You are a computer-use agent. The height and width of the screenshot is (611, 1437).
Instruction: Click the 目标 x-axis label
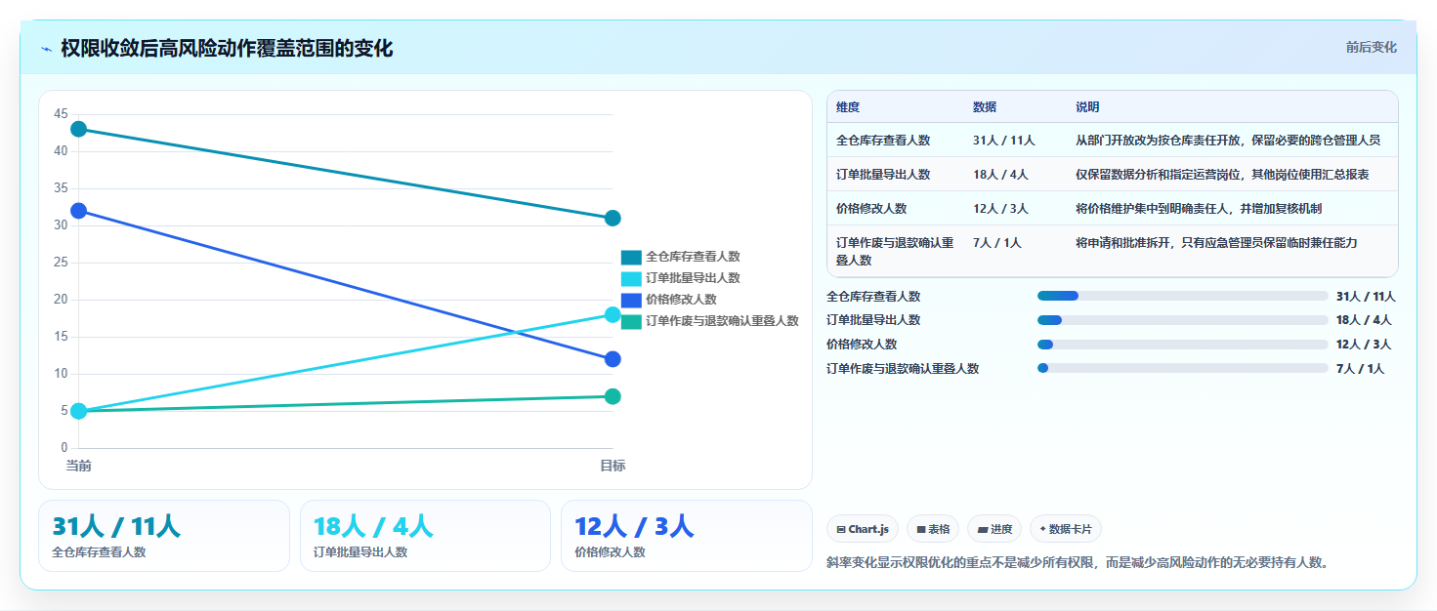pyautogui.click(x=613, y=466)
